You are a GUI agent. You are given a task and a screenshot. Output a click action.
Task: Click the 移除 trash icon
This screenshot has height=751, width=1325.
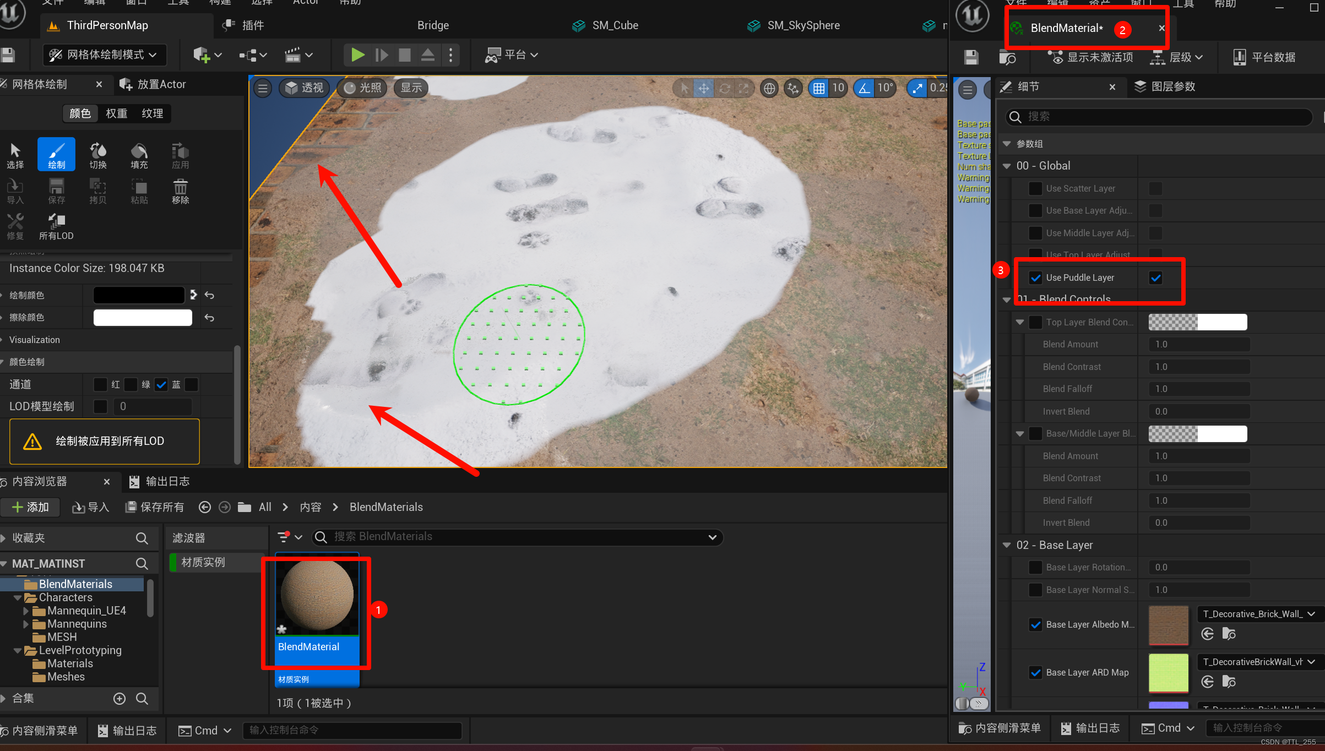tap(180, 191)
